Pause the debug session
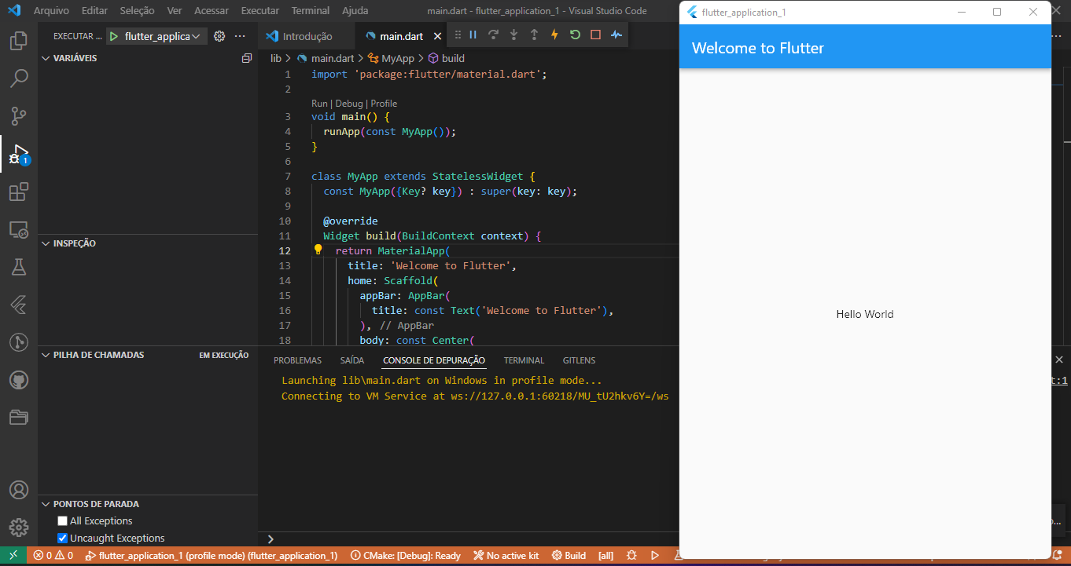This screenshot has width=1071, height=566. point(473,35)
